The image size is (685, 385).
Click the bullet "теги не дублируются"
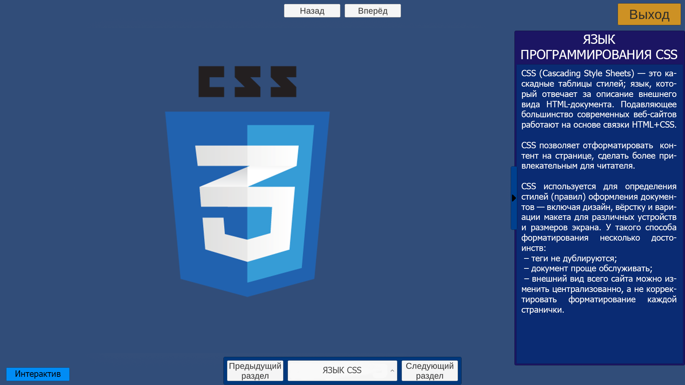(570, 258)
